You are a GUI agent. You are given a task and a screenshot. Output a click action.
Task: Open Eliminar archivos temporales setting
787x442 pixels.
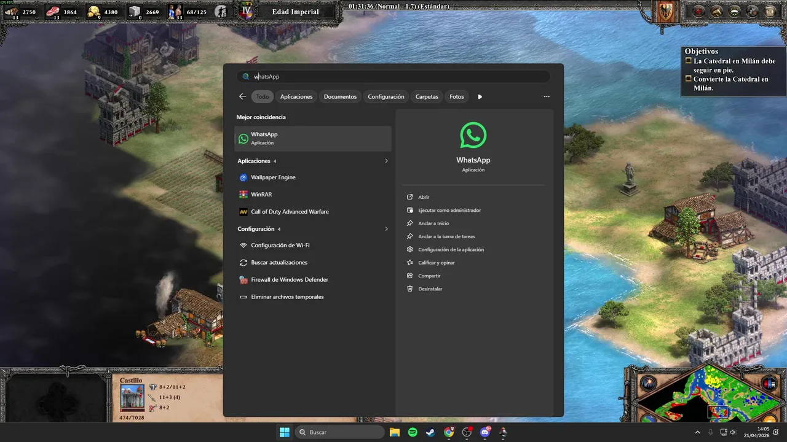(x=313, y=297)
